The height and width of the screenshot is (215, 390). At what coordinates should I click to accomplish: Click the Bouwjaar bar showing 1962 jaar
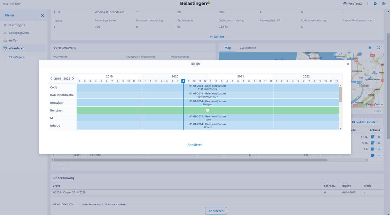tap(208, 103)
